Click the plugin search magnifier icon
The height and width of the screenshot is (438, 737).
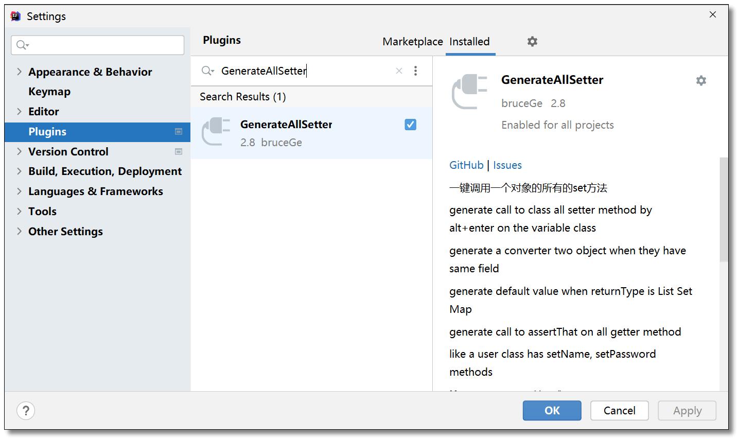[207, 71]
